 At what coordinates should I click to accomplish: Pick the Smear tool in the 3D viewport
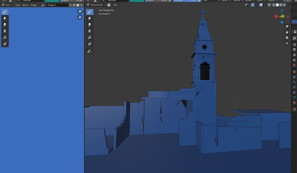(90, 24)
